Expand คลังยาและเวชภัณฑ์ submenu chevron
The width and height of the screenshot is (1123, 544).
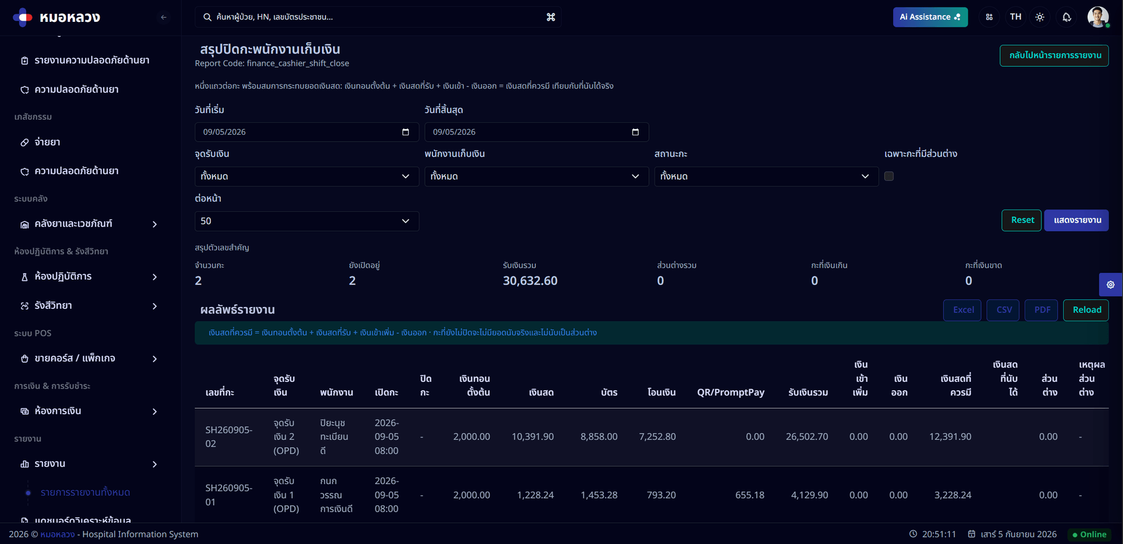155,224
